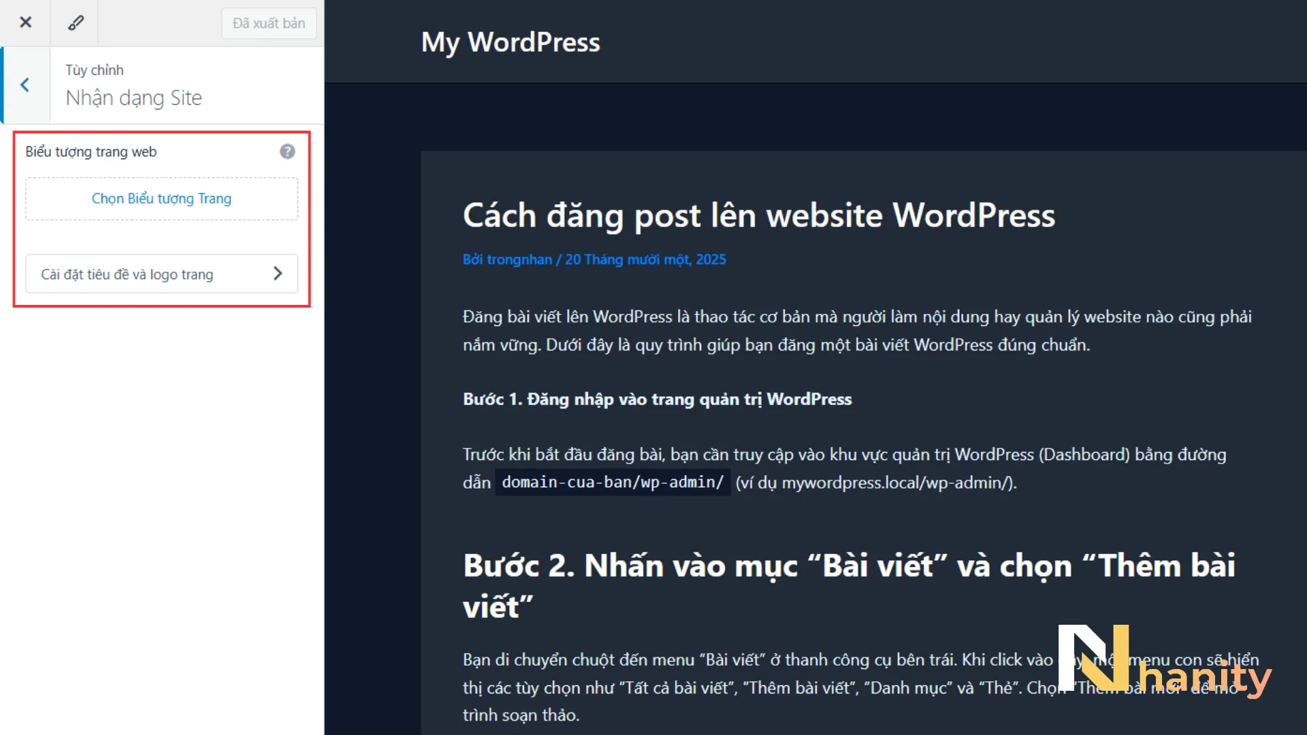Click paragraph starting Trước khi bắt đầu đăng bài
Screen dimensions: 1307x735
(844, 468)
